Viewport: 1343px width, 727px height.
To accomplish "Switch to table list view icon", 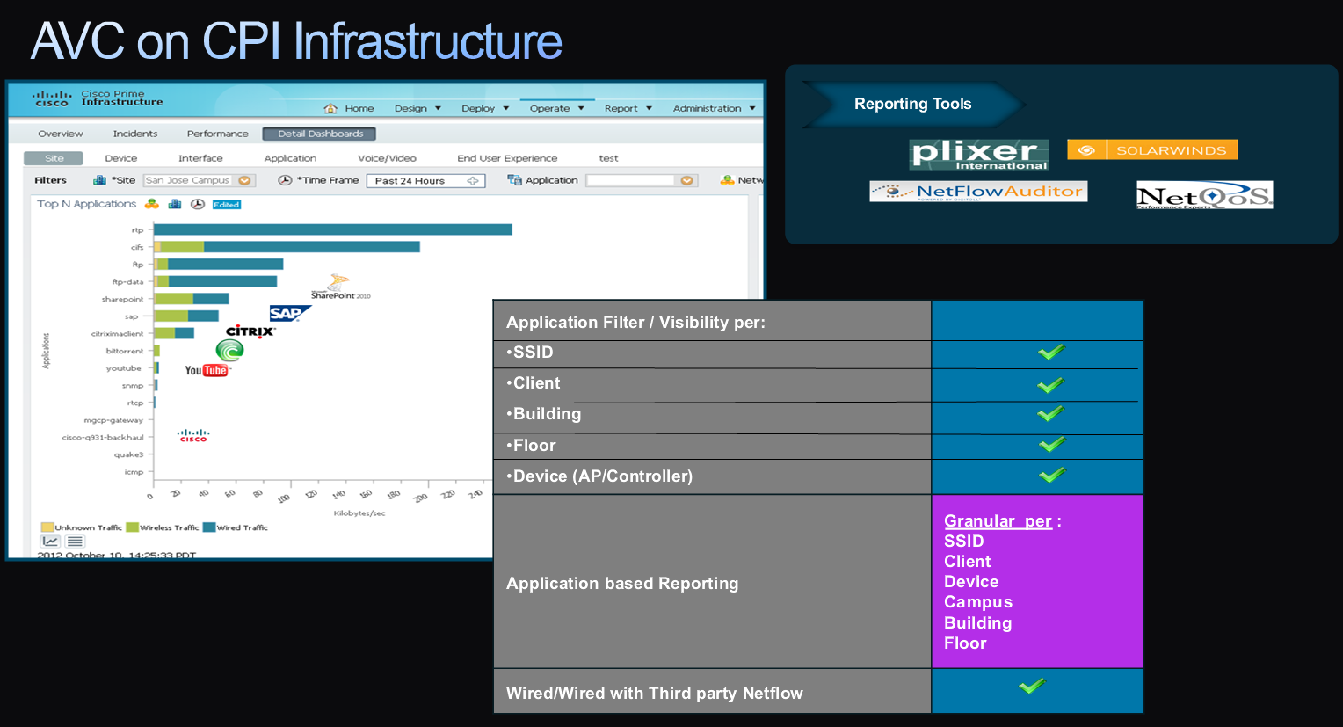I will click(x=75, y=542).
